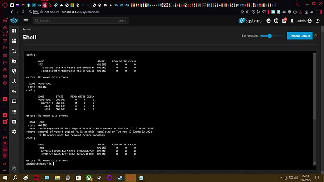
Task: Click the iXsystems logo link
Action: [x=250, y=21]
